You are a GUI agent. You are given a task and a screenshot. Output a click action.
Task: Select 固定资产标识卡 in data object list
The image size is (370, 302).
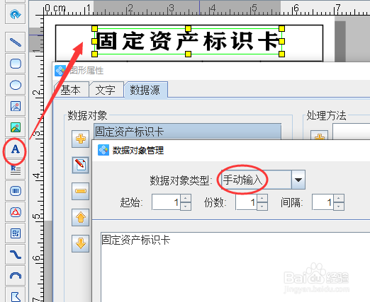point(188,132)
